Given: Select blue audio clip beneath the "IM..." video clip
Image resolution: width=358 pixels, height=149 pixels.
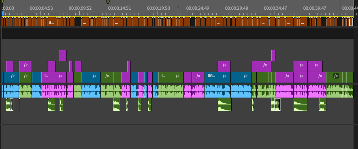Looking at the screenshot, I should point(217,91).
